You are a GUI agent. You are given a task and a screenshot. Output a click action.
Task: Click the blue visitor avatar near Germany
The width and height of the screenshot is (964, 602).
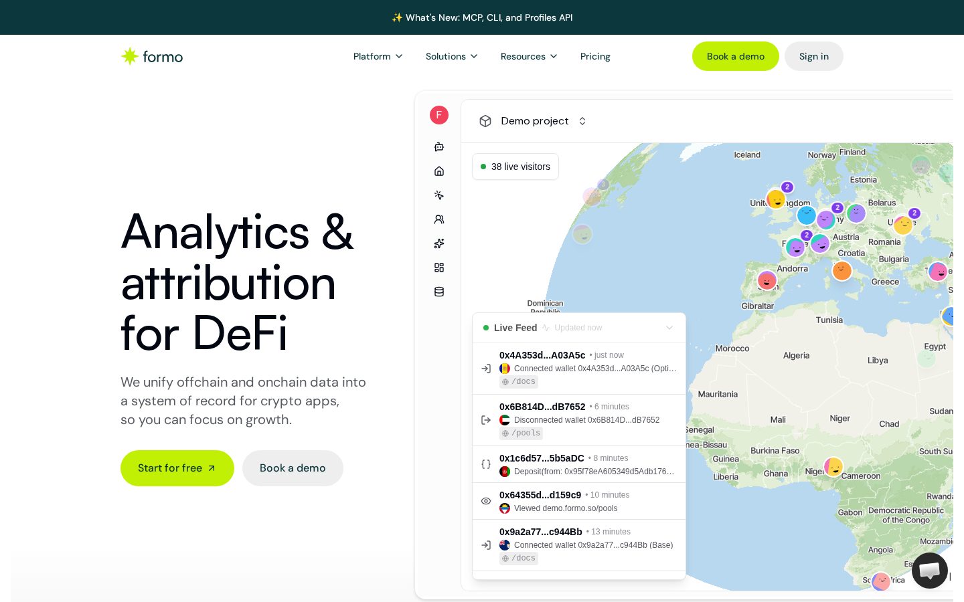click(x=807, y=215)
